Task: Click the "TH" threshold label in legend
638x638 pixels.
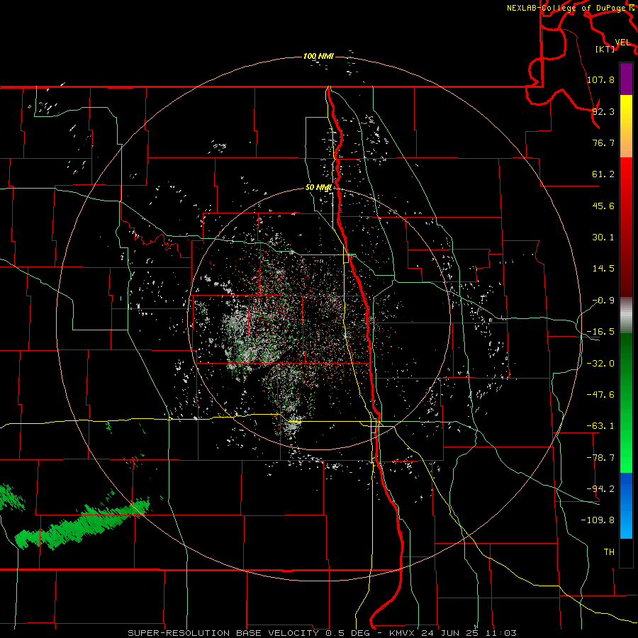Action: 609,552
